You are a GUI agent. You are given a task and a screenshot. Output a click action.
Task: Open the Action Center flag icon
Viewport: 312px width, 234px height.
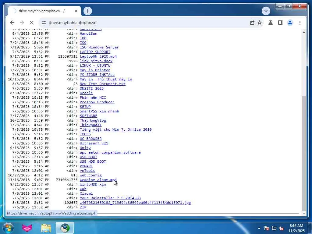[266, 228]
